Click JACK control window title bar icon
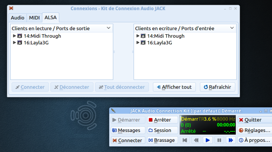272x152 pixels. click(113, 110)
